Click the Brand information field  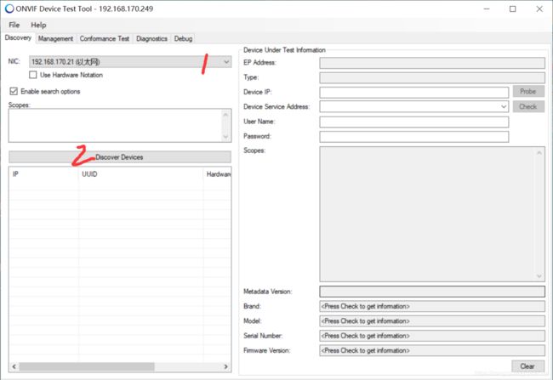click(x=432, y=306)
